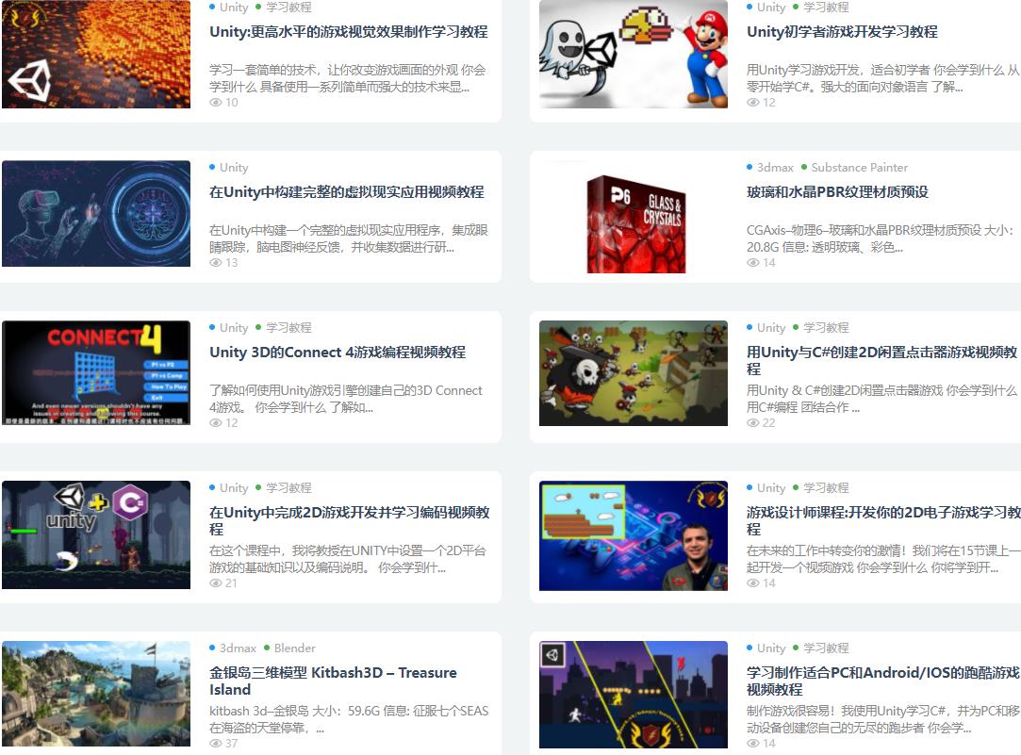Click description starting '在这个课程中'
1021x755 pixels.
point(348,559)
